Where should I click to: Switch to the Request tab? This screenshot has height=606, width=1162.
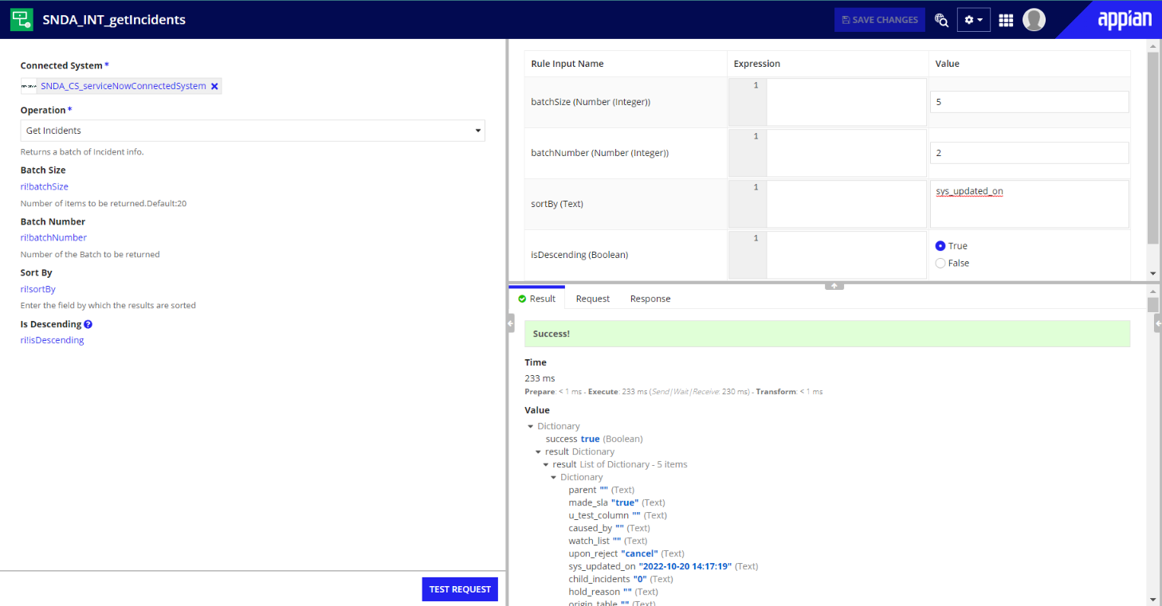pos(593,299)
